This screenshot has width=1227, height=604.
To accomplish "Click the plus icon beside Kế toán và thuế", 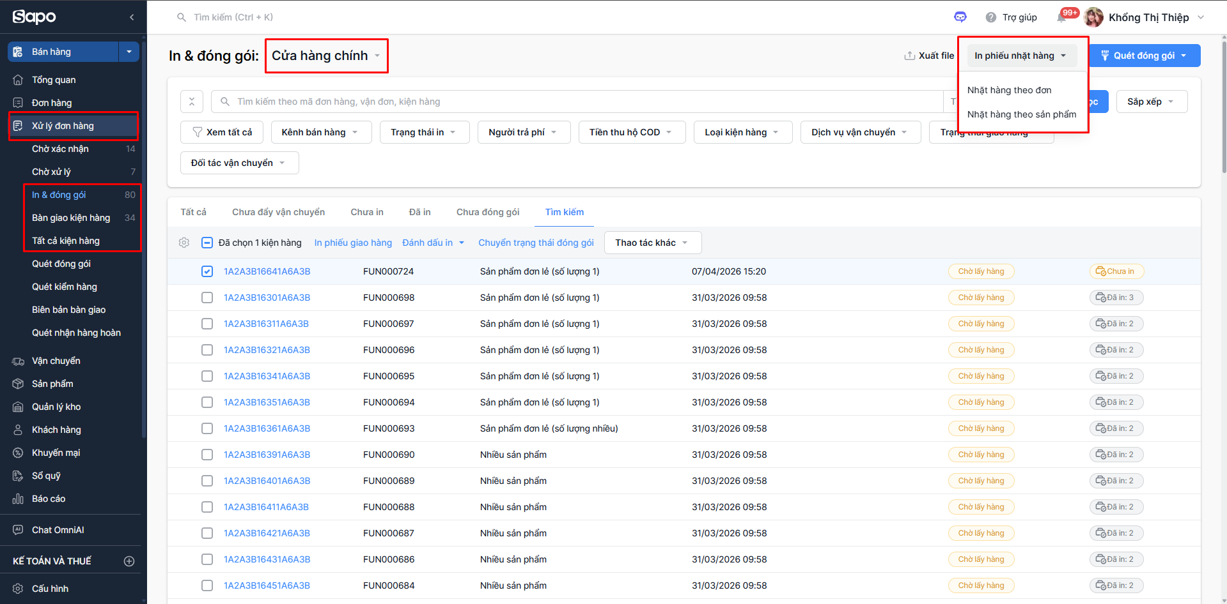I will 129,561.
